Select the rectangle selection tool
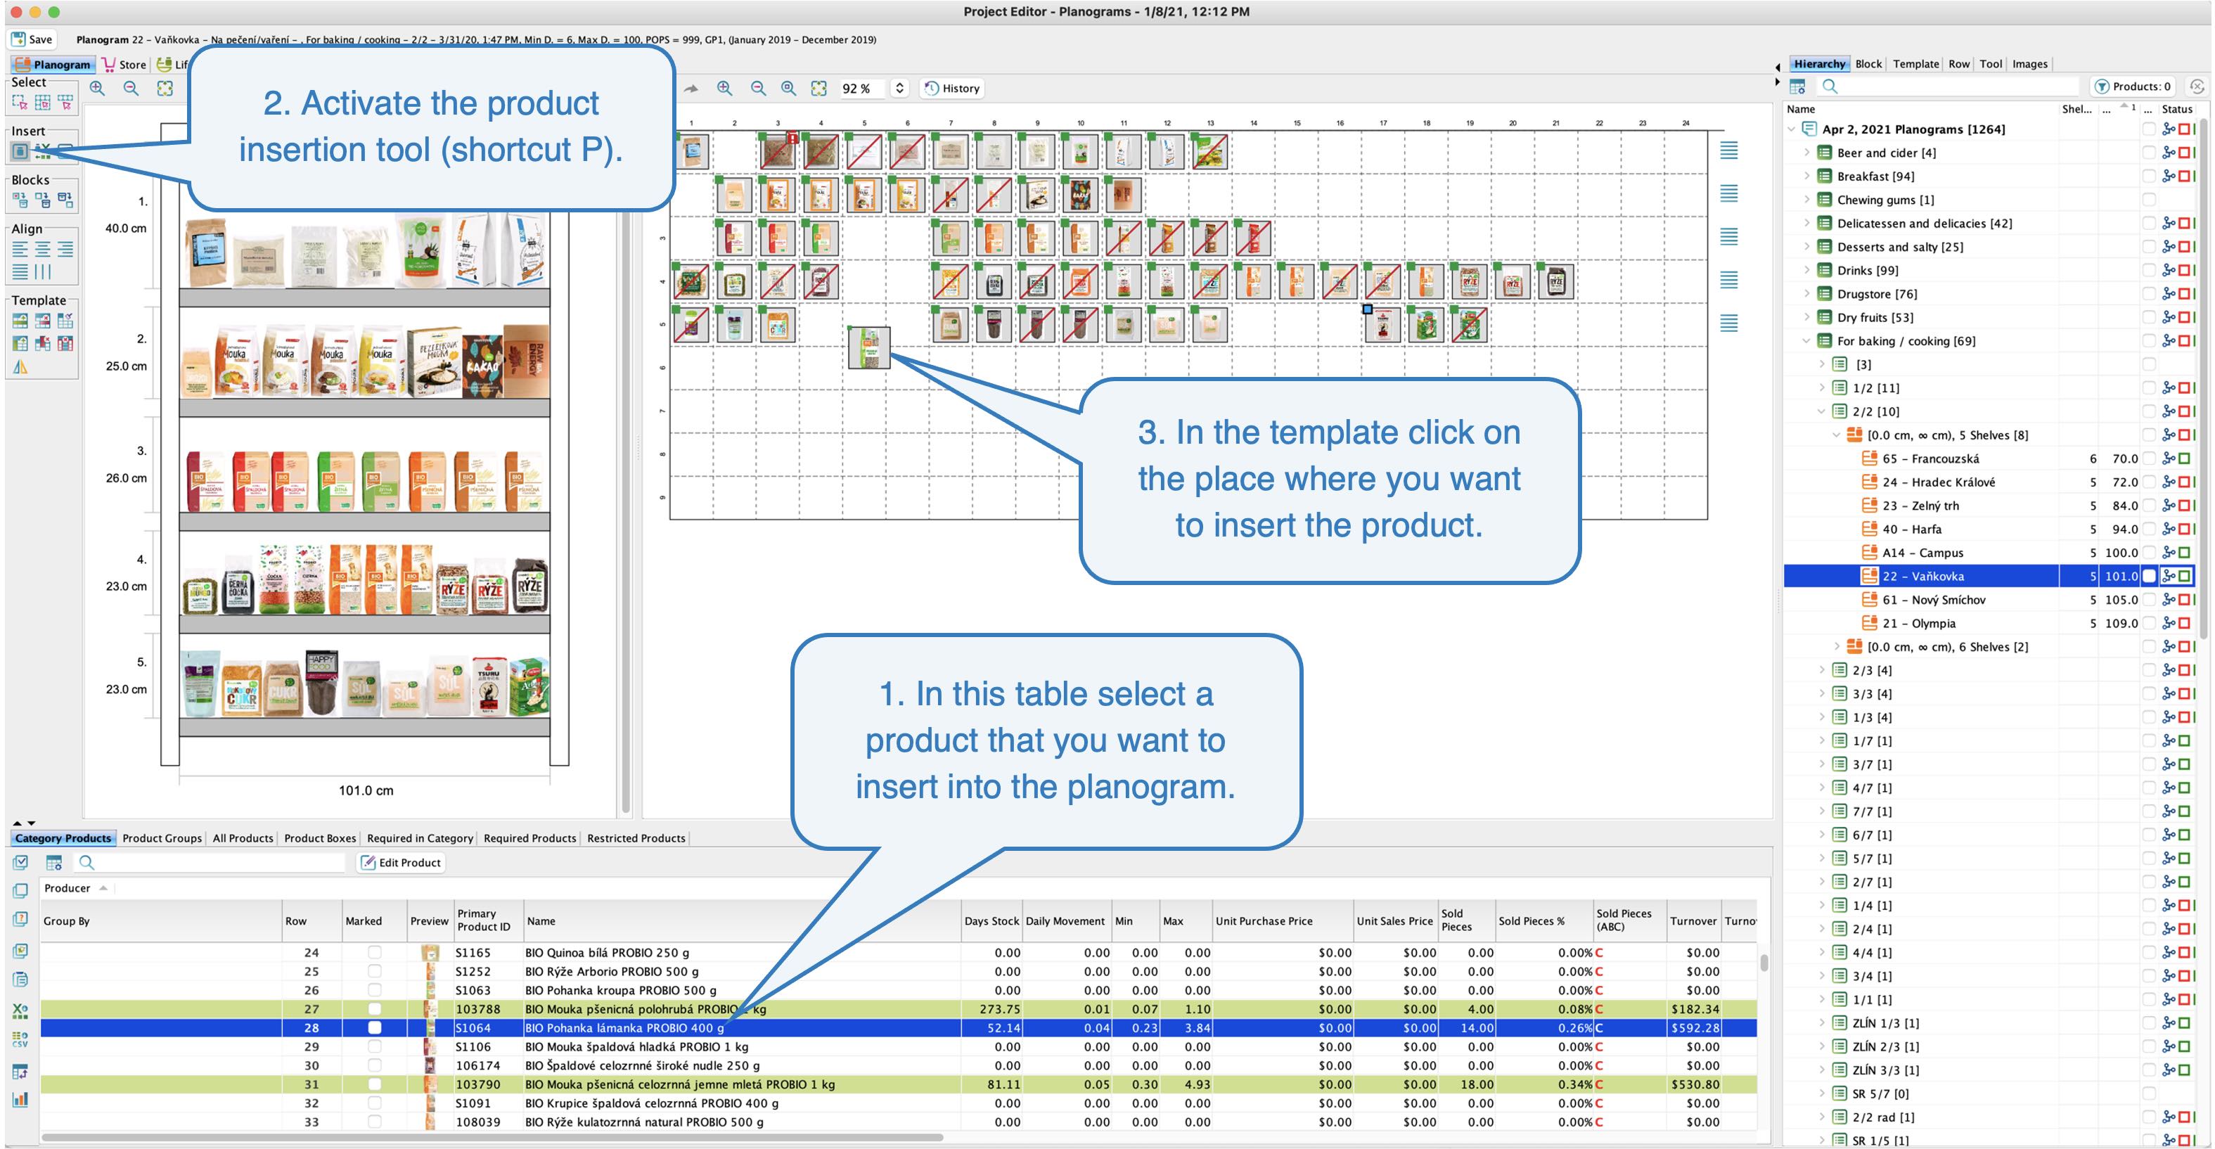The width and height of the screenshot is (2215, 1149). click(19, 103)
